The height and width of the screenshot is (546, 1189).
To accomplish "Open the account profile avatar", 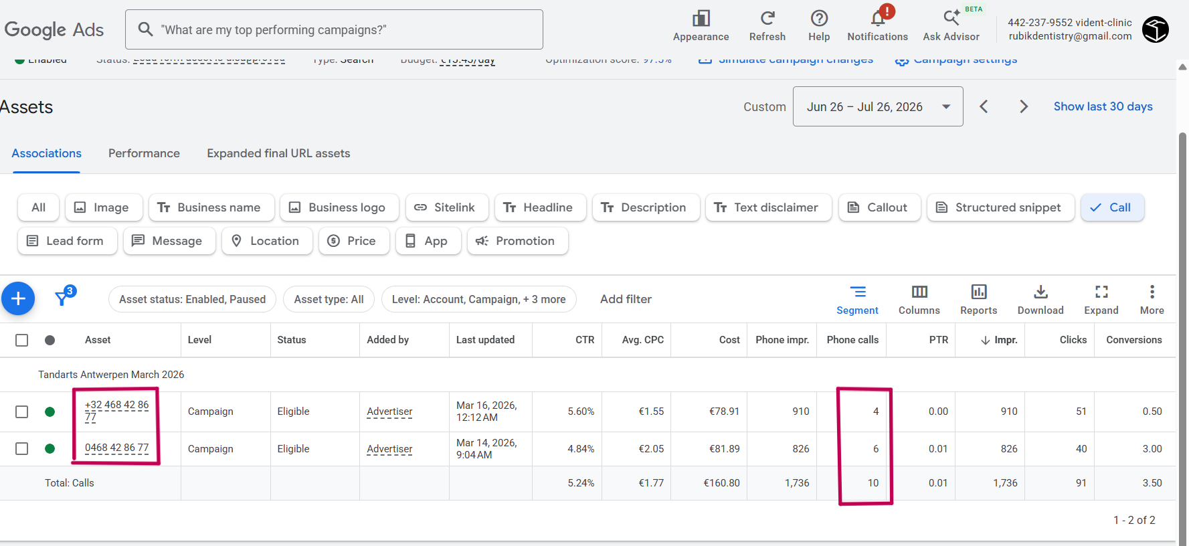I will click(1155, 29).
